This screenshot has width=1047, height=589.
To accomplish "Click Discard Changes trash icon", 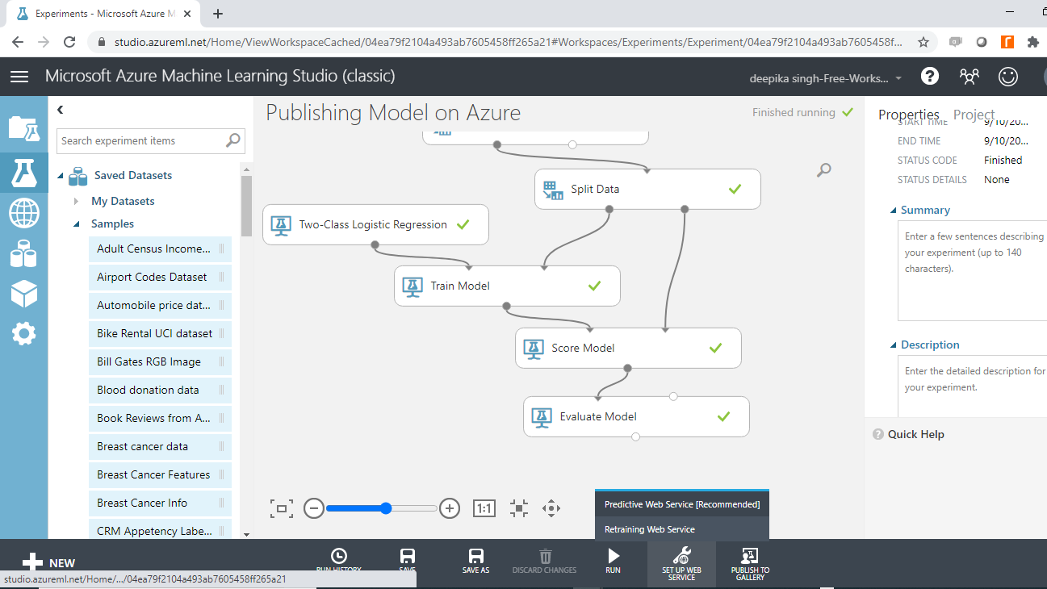I will 545,561.
